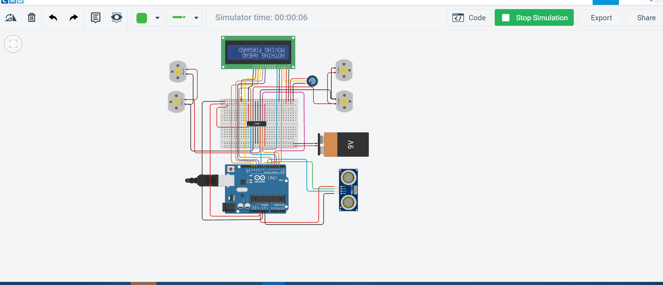Open the wire type dropdown arrow
This screenshot has width=663, height=285.
(x=196, y=18)
